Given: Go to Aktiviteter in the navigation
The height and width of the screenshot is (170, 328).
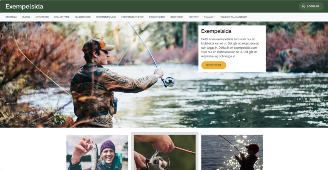Looking at the screenshot, I should pyautogui.click(x=42, y=17).
